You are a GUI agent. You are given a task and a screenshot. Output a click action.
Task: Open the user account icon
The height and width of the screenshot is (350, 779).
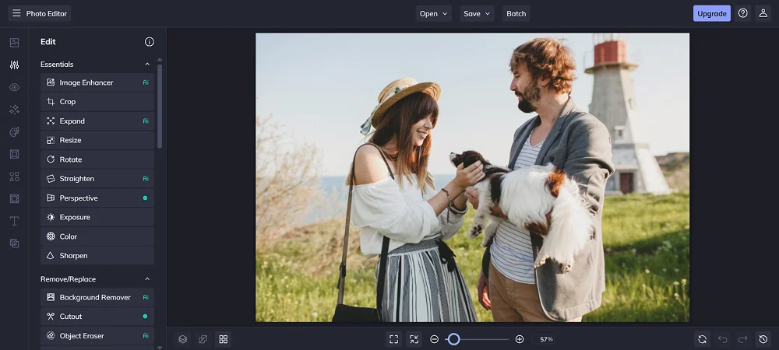(763, 13)
